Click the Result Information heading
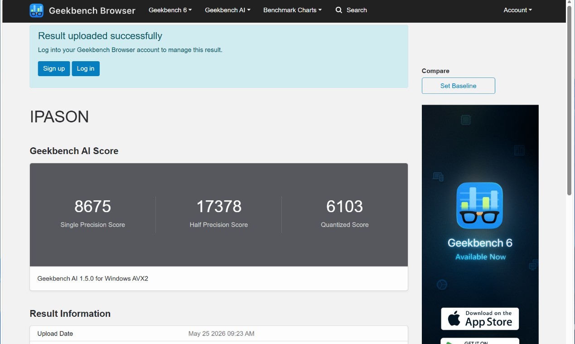Screen dimensions: 575x344 [x=70, y=314]
